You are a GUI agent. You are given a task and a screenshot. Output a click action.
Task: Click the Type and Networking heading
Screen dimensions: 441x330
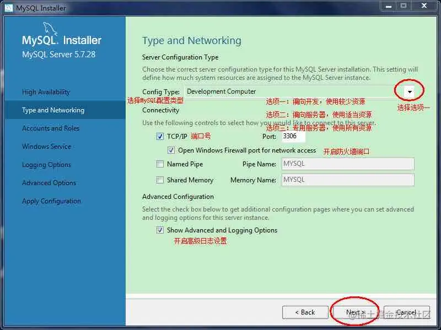tap(191, 41)
